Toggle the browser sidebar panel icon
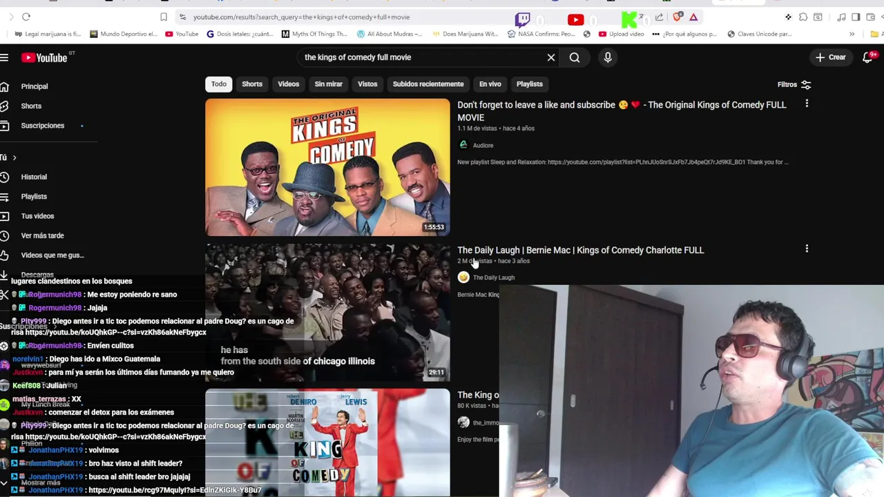This screenshot has height=497, width=884. (x=856, y=17)
